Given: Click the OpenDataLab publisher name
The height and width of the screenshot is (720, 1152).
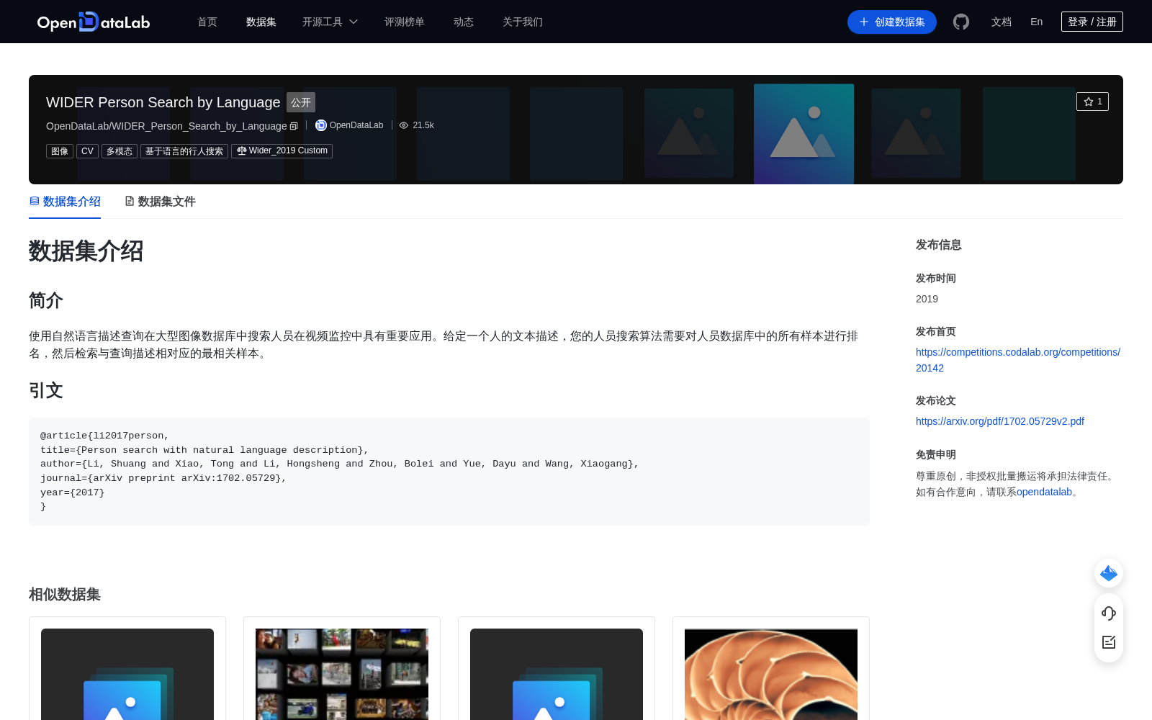Looking at the screenshot, I should (356, 125).
